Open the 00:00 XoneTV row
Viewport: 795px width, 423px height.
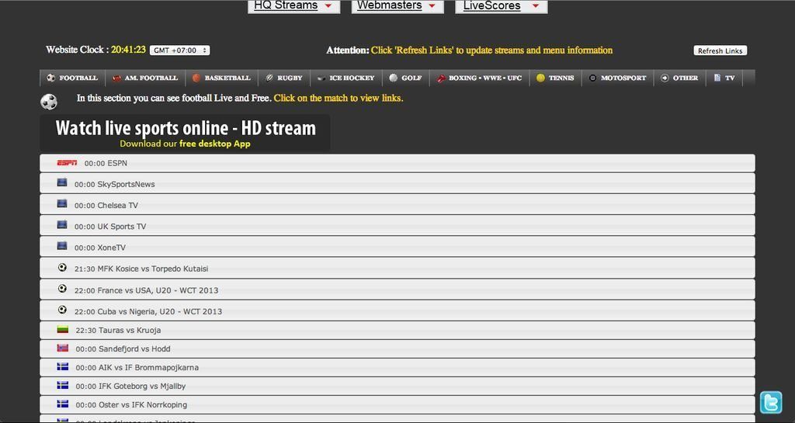397,247
